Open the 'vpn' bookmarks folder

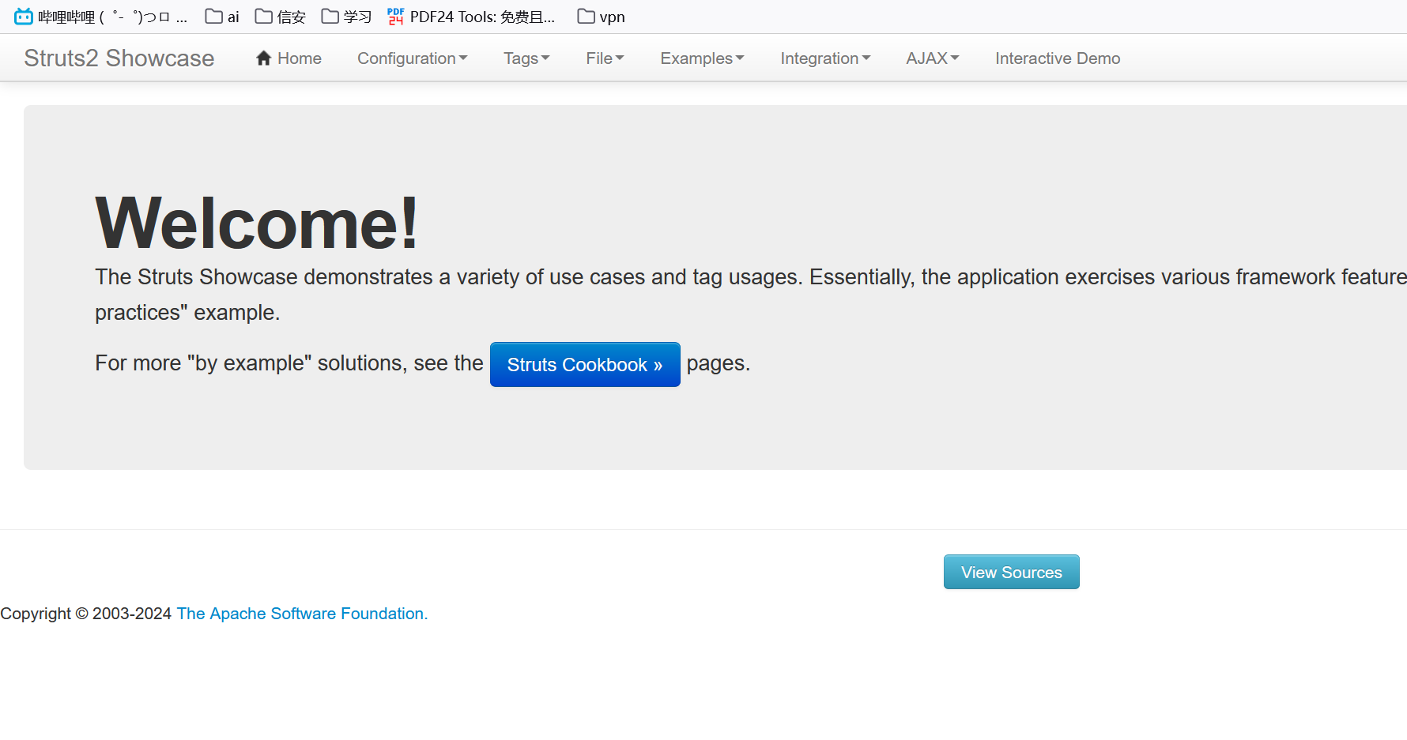click(602, 17)
